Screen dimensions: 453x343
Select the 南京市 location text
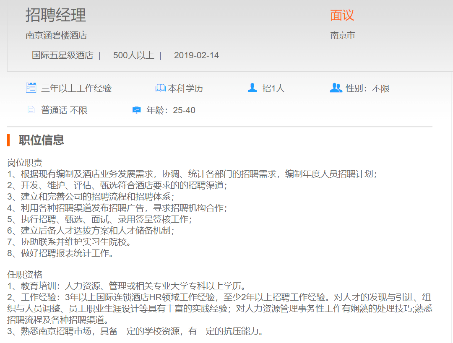pyautogui.click(x=343, y=35)
